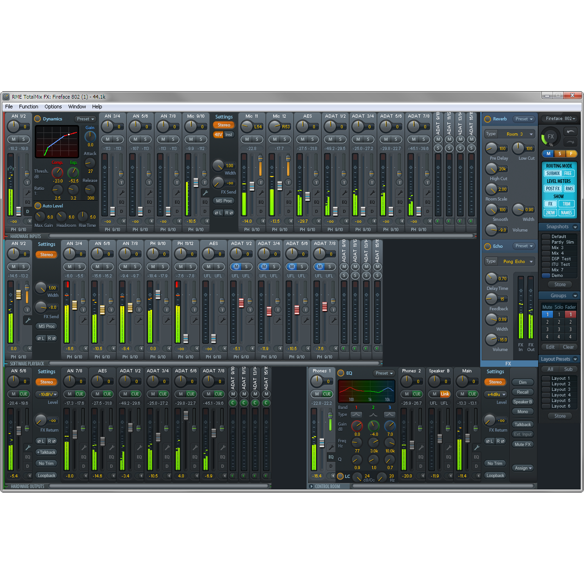The width and height of the screenshot is (584, 584).
Task: Open the Assign dropdown in Control Room
Action: 523,468
